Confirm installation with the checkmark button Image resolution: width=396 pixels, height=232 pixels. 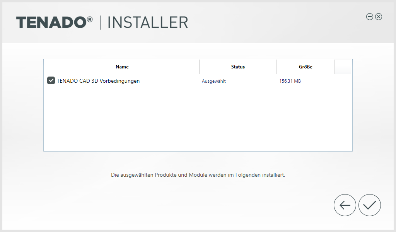pyautogui.click(x=369, y=205)
